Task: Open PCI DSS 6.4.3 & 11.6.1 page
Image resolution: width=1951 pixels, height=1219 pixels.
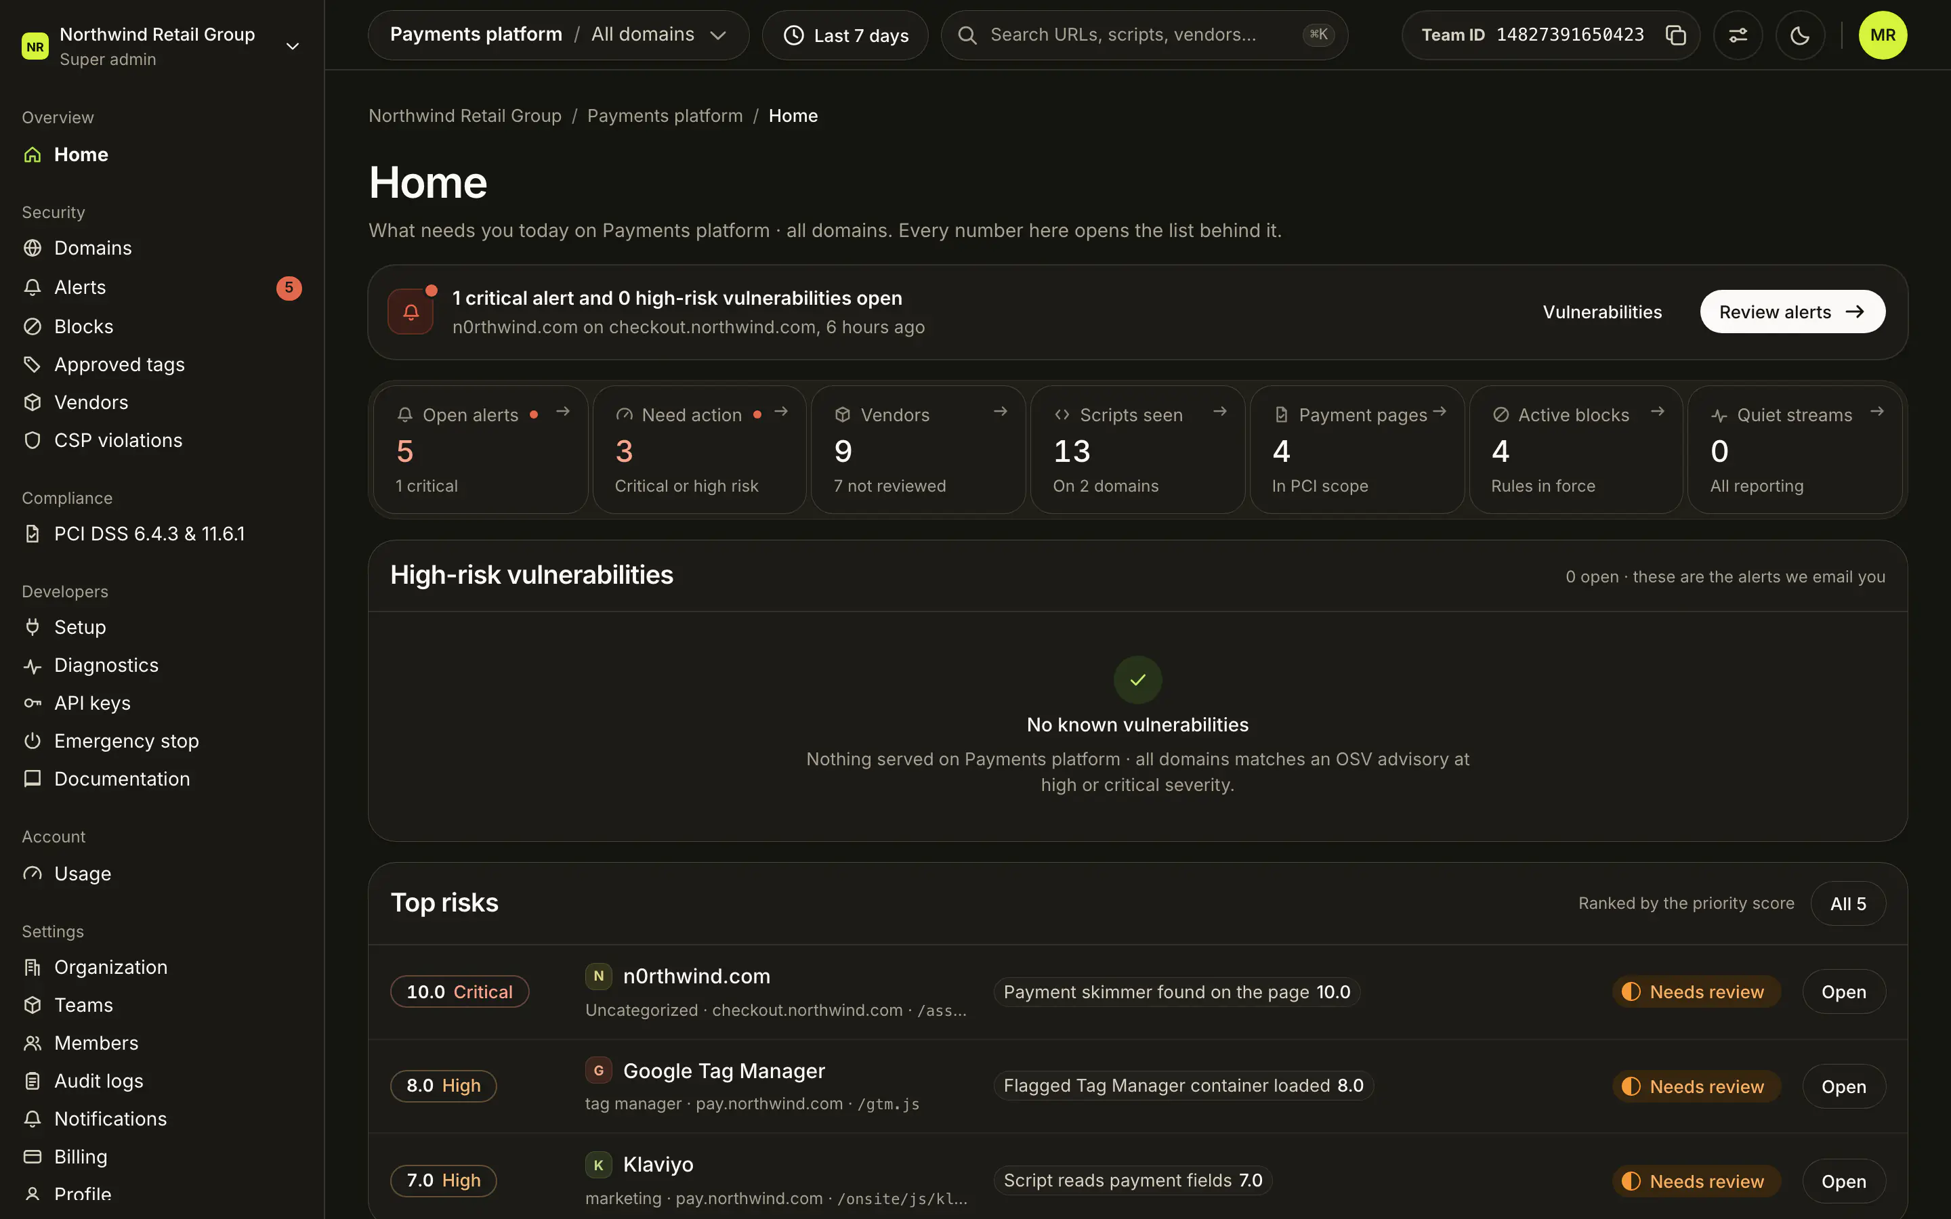Action: click(161, 534)
